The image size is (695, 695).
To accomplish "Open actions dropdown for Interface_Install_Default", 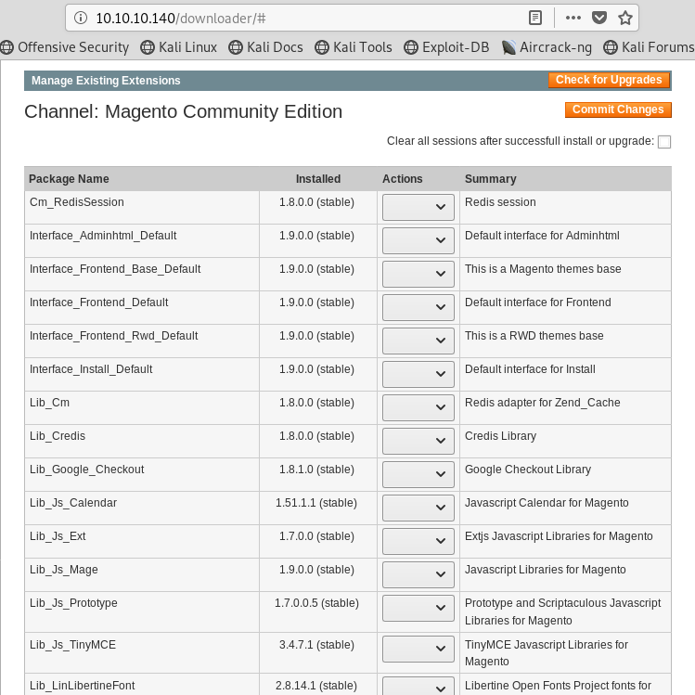I will click(418, 374).
